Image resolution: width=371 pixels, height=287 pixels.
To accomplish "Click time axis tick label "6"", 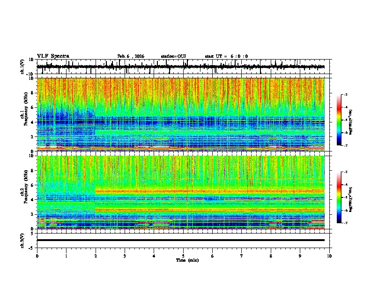I will pos(213,256).
